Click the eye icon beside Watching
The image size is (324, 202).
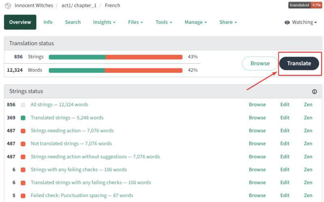287,22
